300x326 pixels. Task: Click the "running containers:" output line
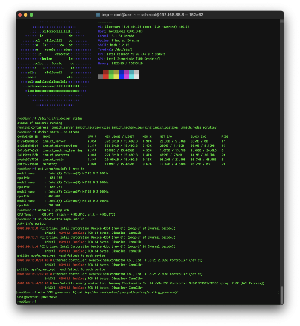tap(117, 127)
